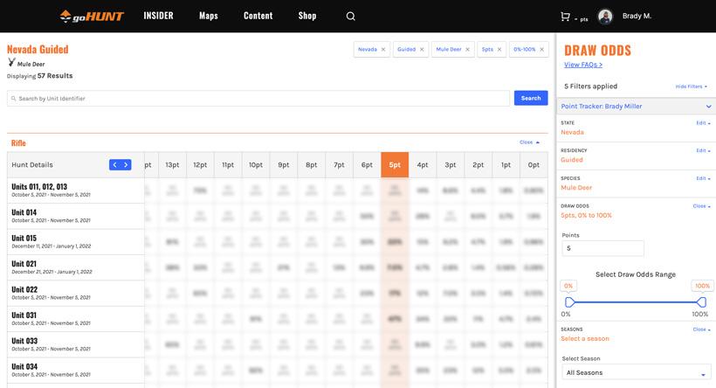Image resolution: width=716 pixels, height=388 pixels.
Task: Remove the Mule Deer filter chip
Action: [x=469, y=50]
